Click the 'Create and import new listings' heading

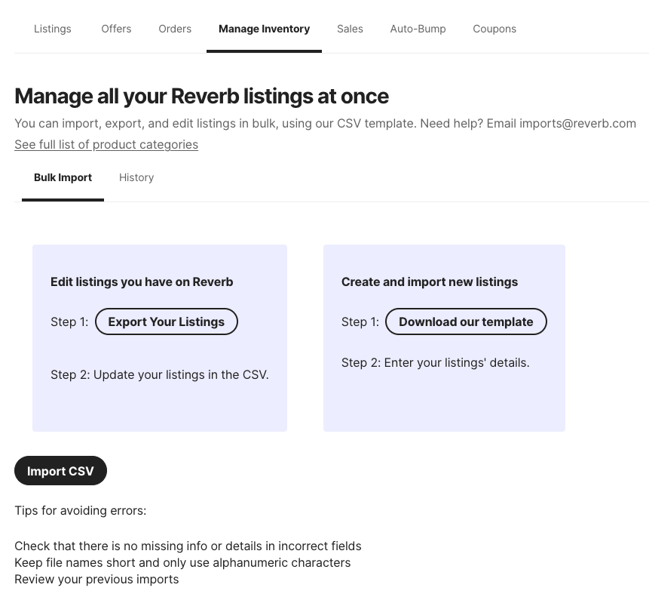pyautogui.click(x=430, y=282)
